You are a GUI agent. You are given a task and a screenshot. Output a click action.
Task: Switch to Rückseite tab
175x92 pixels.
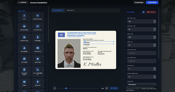tap(71, 10)
